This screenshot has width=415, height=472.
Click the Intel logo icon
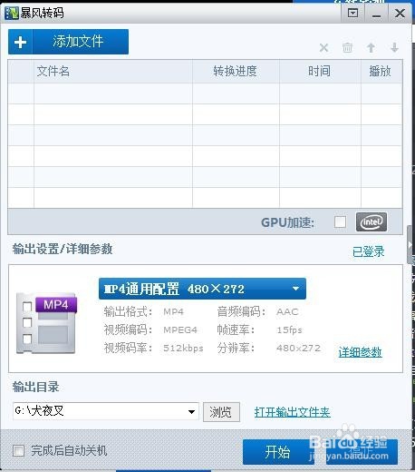372,222
